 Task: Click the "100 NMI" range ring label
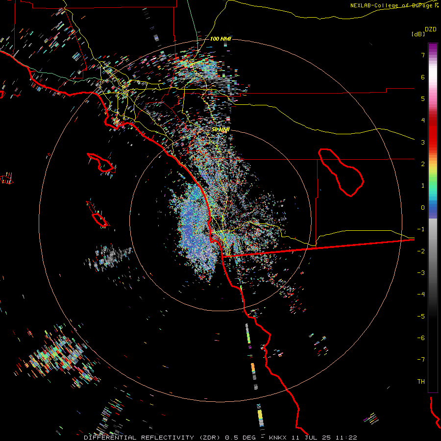[220, 39]
